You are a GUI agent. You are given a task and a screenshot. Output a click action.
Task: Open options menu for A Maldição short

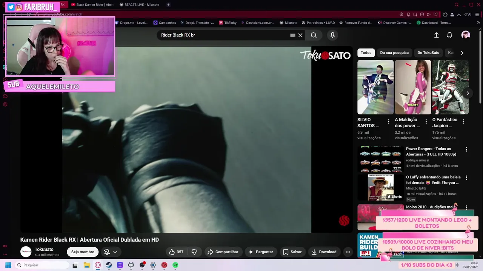click(x=426, y=122)
